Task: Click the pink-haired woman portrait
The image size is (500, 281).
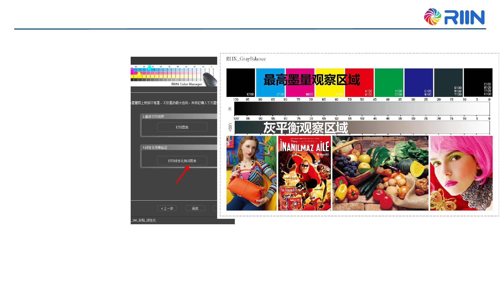Action: (461, 173)
